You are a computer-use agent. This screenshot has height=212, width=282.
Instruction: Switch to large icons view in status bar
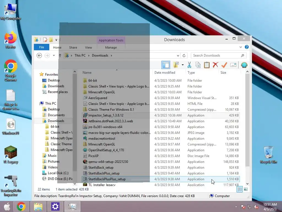(245, 189)
